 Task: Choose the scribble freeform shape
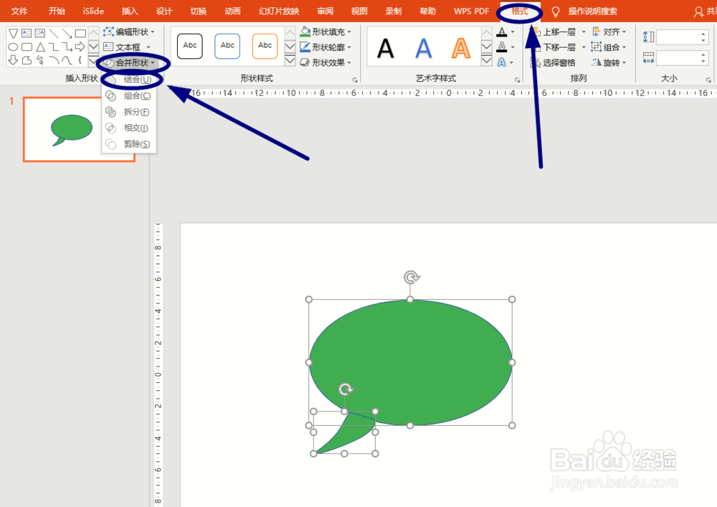41,60
